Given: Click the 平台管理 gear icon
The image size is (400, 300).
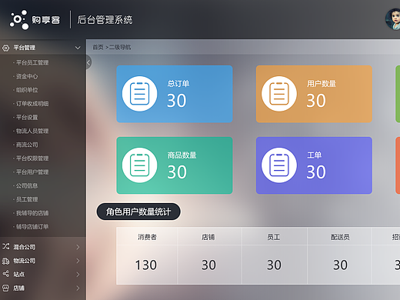Looking at the screenshot, I should coord(5,48).
